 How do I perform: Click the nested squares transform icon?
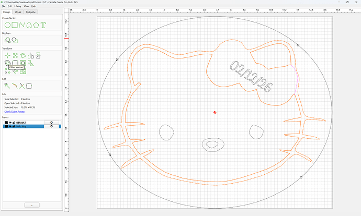pos(23,63)
